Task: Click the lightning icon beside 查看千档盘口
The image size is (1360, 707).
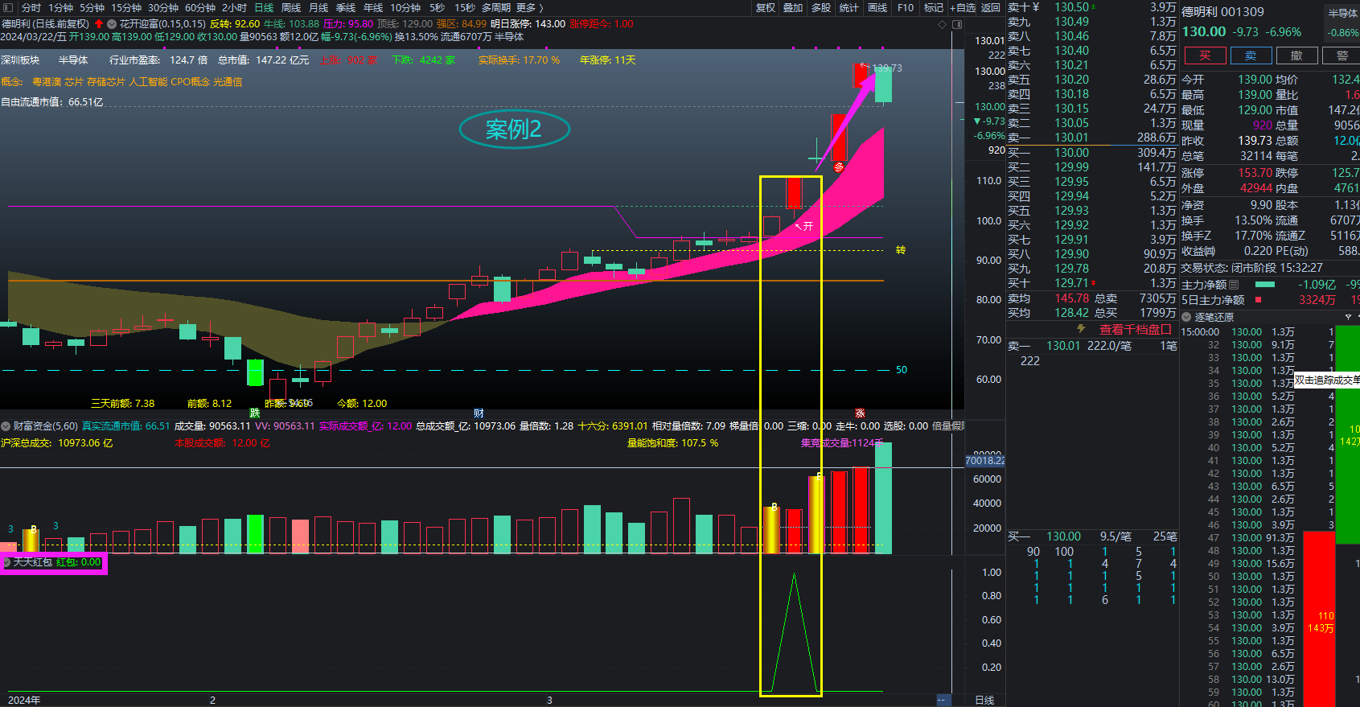Action: tap(1081, 329)
